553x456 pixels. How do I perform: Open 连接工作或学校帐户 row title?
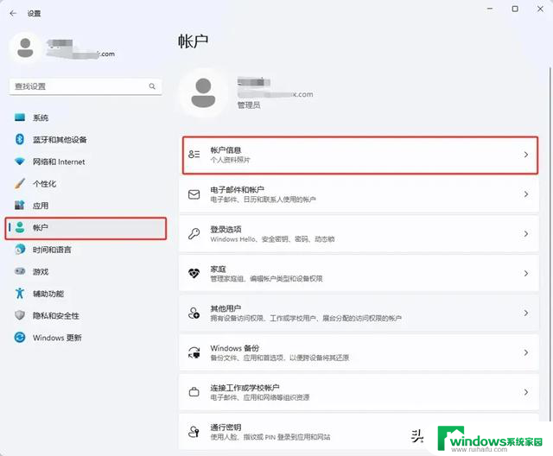pyautogui.click(x=245, y=388)
